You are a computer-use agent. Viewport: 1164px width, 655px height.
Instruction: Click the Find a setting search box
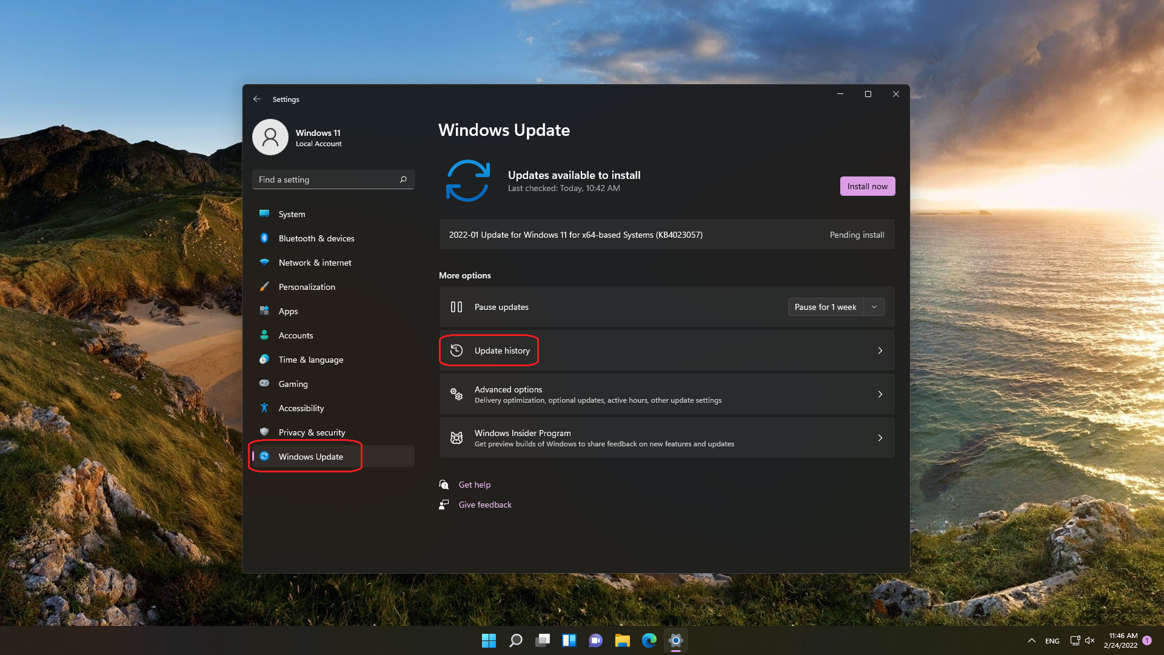pyautogui.click(x=327, y=180)
